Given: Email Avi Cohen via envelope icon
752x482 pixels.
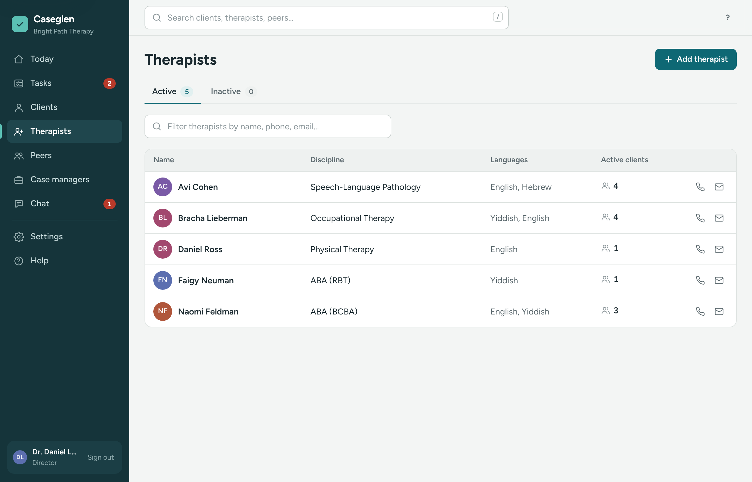Looking at the screenshot, I should (x=719, y=187).
